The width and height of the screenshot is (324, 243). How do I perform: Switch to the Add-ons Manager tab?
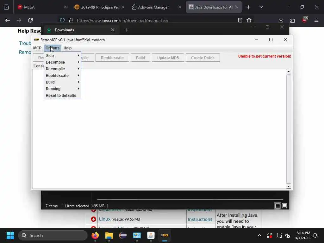click(156, 7)
